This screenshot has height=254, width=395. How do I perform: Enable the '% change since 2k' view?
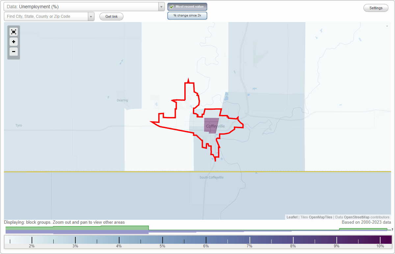(x=187, y=15)
